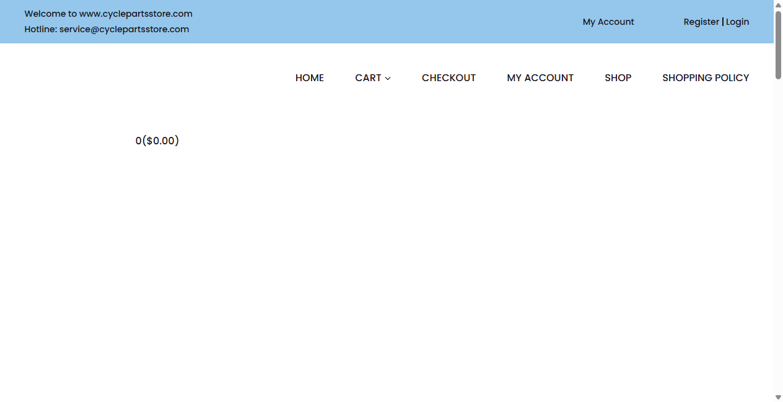Click the cart total 0($0.00)
783x402 pixels.
point(157,141)
